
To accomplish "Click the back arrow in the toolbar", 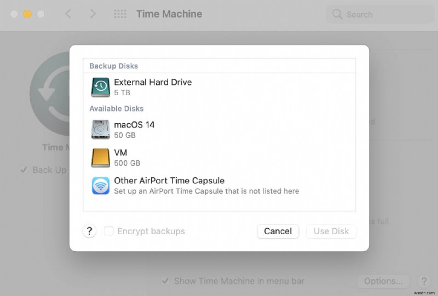I will point(68,14).
